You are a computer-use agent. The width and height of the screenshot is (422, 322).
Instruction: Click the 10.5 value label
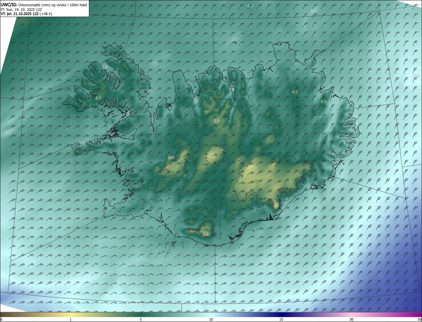point(417,76)
